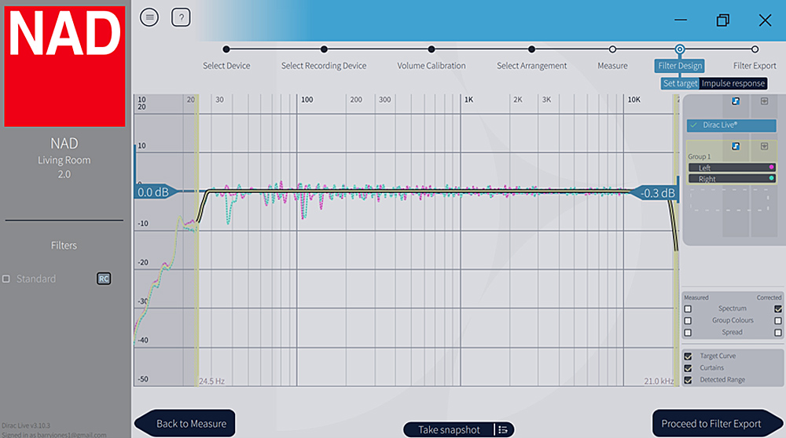The image size is (786, 438).
Task: Click Proceed to Filter Export button
Action: (718, 424)
